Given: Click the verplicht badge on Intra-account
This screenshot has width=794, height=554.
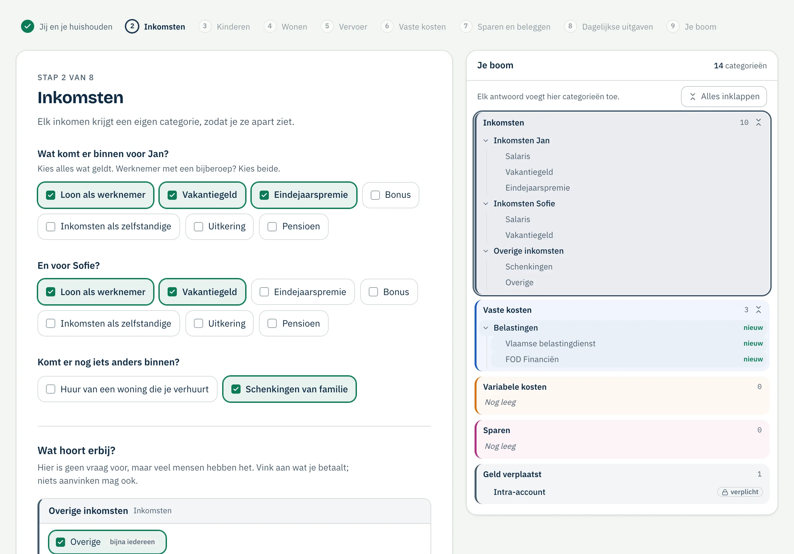Looking at the screenshot, I should [740, 492].
